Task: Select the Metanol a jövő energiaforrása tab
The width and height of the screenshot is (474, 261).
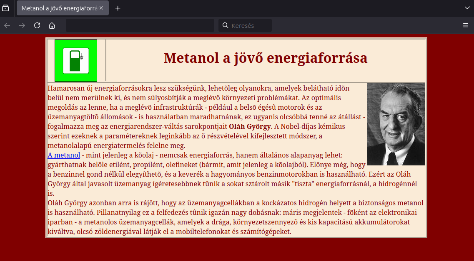Action: tap(63, 8)
